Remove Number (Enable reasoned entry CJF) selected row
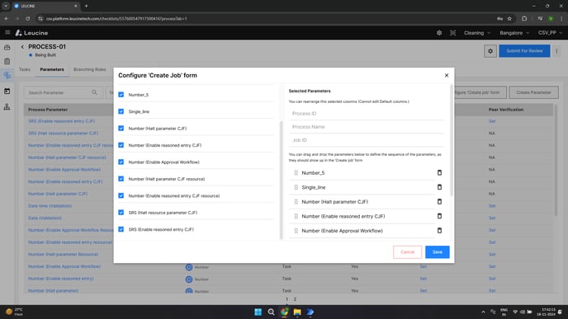Viewport: 568px width, 319px height. tap(439, 216)
